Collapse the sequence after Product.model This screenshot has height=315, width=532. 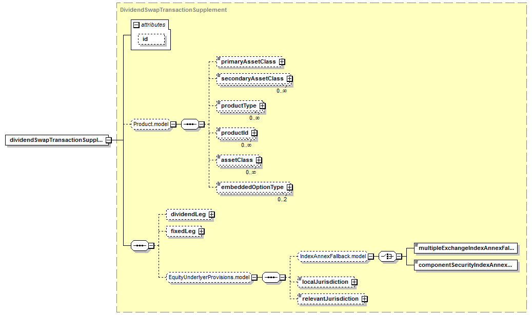coord(202,124)
